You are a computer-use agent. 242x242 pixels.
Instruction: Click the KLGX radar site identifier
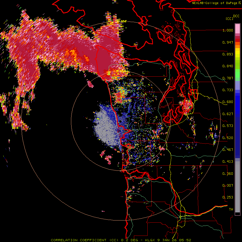coord(151,240)
